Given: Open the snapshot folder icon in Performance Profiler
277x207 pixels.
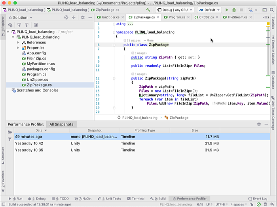Looking at the screenshot, I should (10, 132).
